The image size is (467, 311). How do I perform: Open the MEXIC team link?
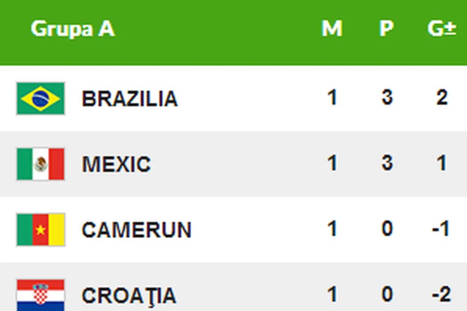pyautogui.click(x=116, y=164)
